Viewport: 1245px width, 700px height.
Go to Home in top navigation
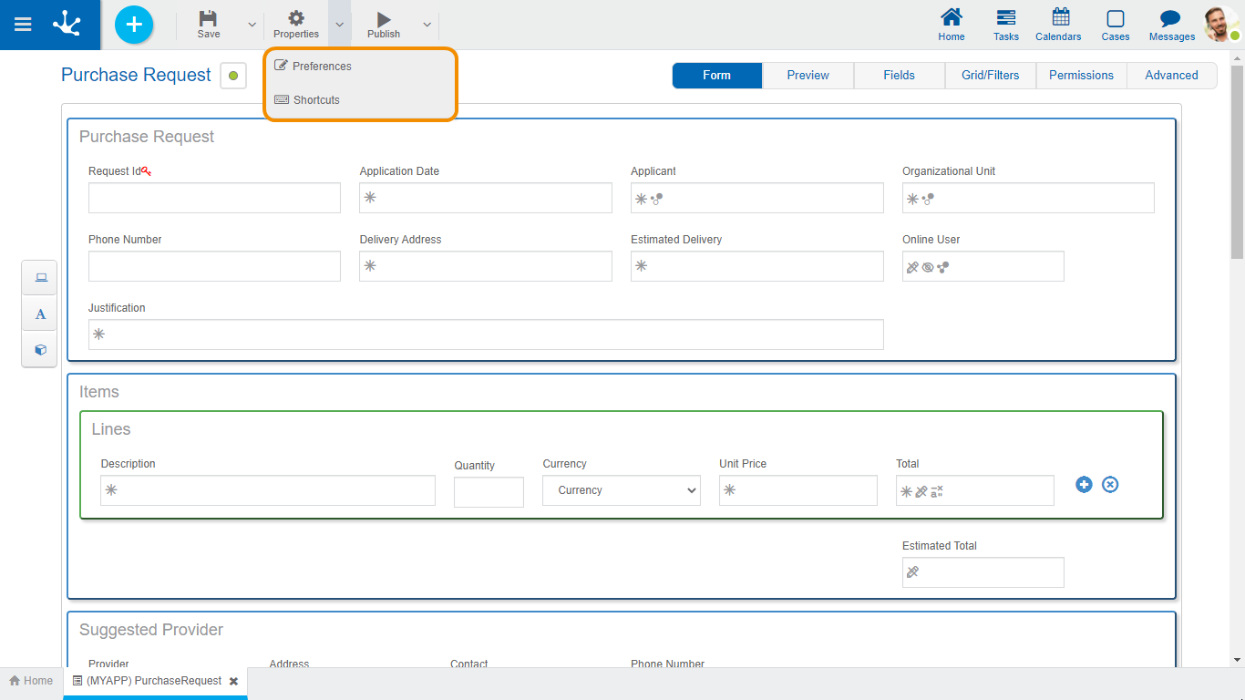(x=952, y=25)
